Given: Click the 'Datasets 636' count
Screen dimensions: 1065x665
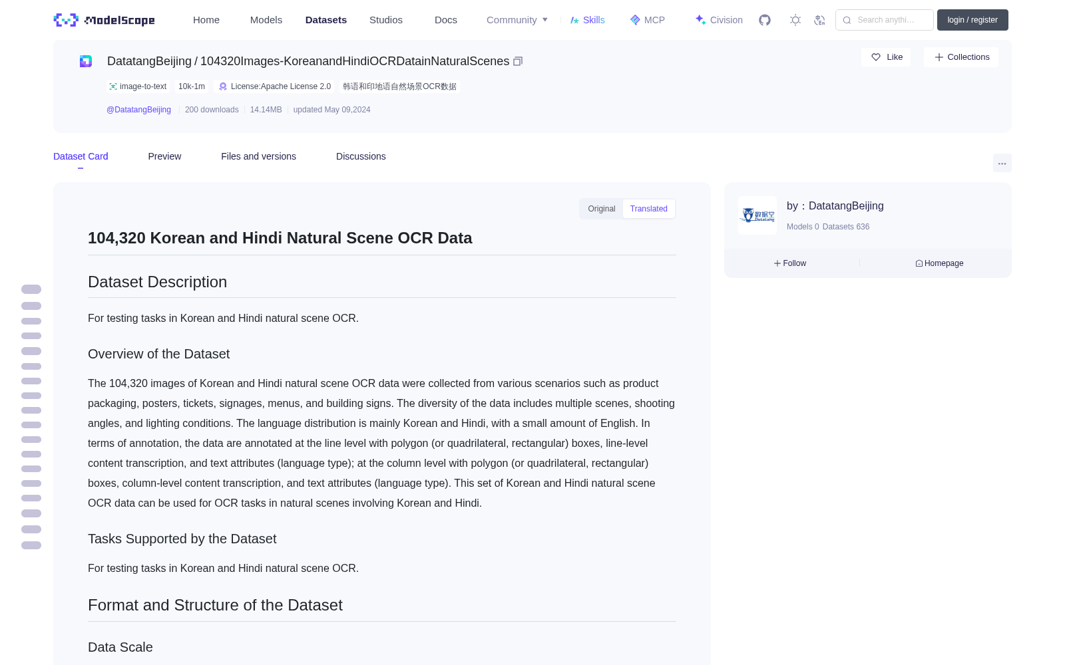Looking at the screenshot, I should (846, 227).
